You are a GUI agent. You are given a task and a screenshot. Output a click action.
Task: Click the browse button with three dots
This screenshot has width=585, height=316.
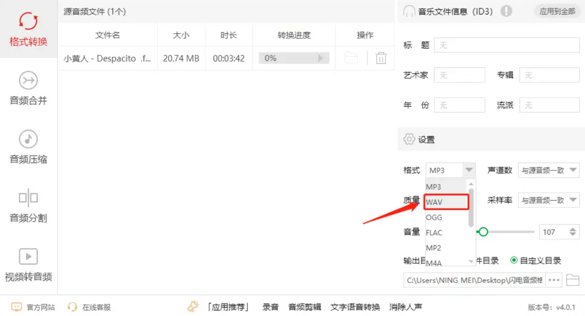click(554, 280)
